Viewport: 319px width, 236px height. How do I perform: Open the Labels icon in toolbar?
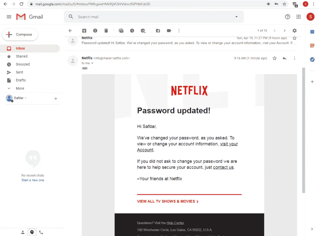pos(169,31)
